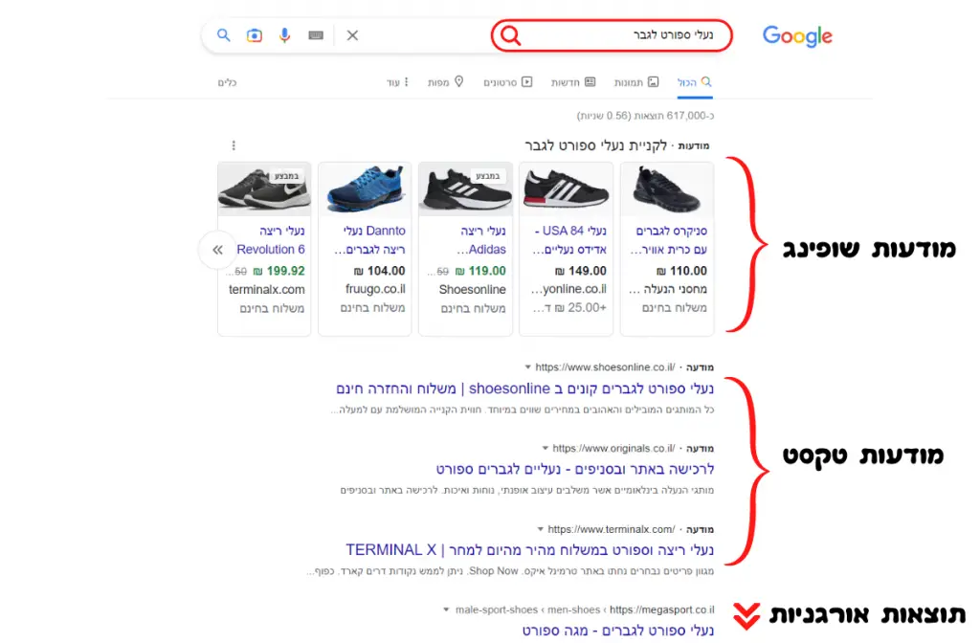
Task: Click the https://www.originals.co.il/ URL text
Action: [613, 449]
